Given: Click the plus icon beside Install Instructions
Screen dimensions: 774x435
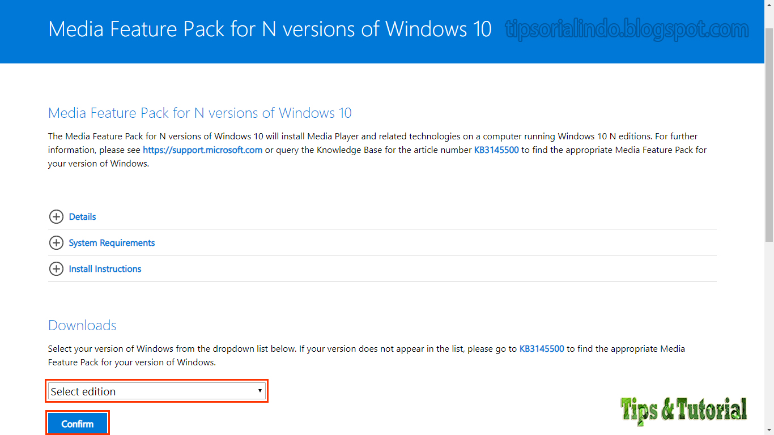Looking at the screenshot, I should (56, 269).
